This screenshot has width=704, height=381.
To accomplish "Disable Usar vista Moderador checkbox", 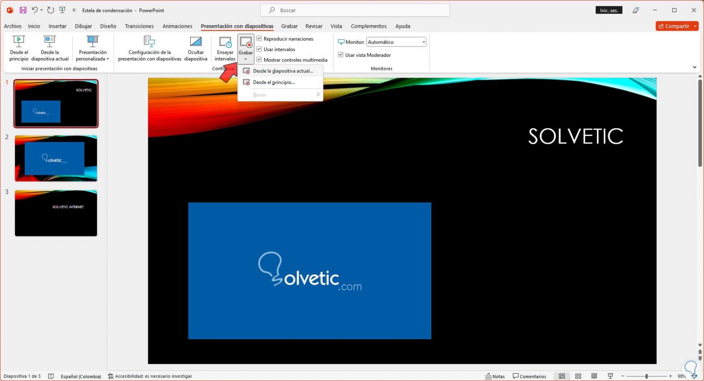I will 340,55.
